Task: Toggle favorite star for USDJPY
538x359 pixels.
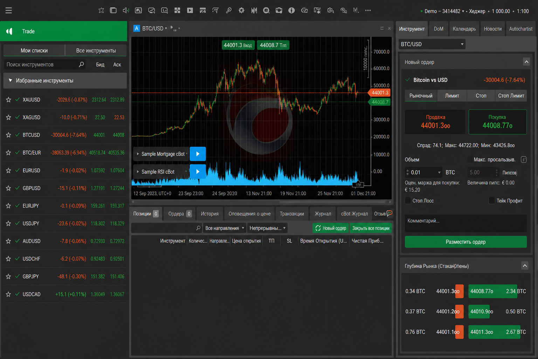Action: pyautogui.click(x=8, y=223)
